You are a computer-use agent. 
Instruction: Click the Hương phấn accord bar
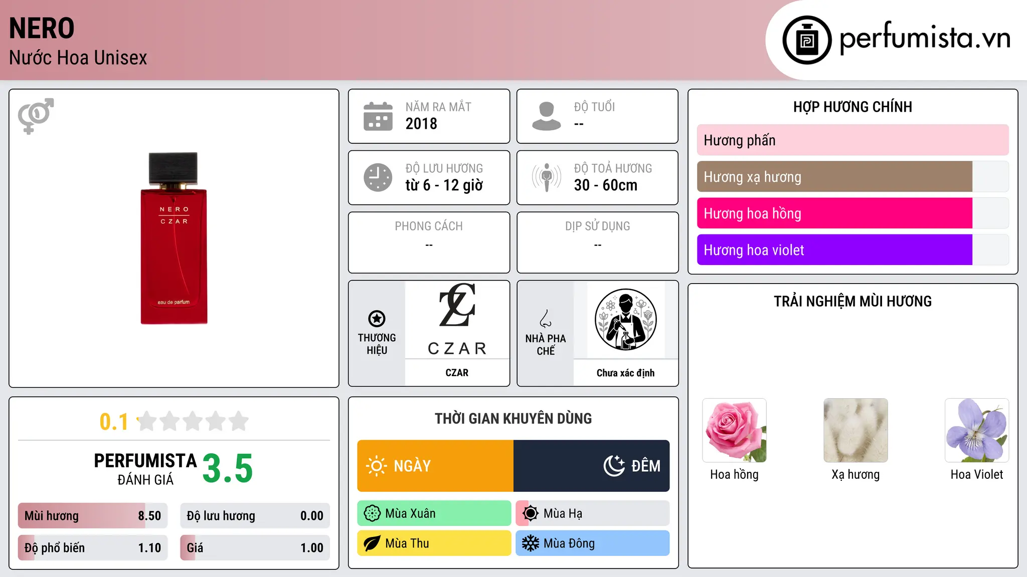pyautogui.click(x=852, y=140)
